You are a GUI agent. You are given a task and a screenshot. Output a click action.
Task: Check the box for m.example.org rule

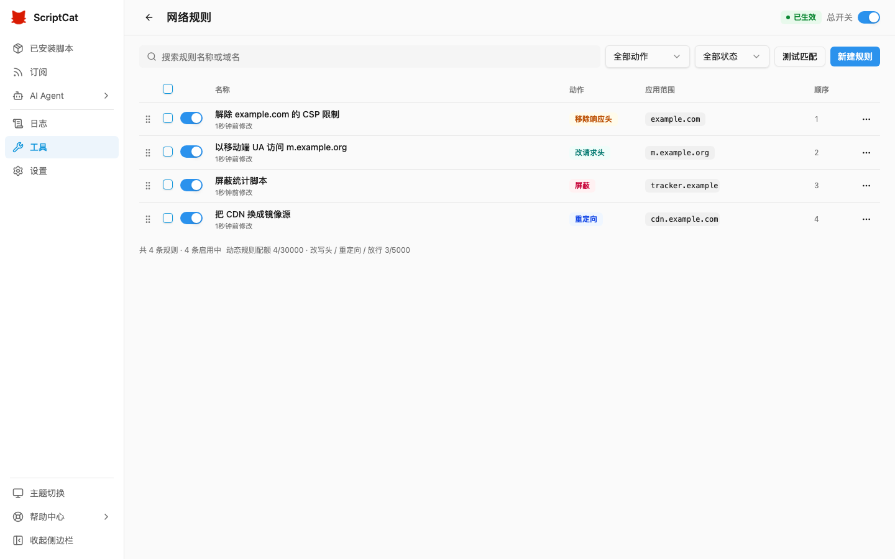coord(168,152)
